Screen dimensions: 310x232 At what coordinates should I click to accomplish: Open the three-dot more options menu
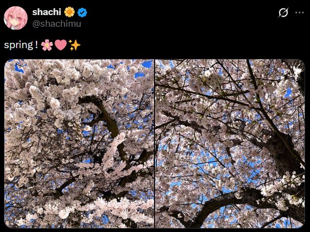pos(300,13)
